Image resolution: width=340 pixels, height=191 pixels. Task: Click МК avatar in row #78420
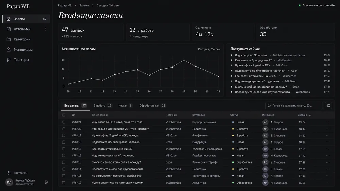tap(265, 129)
